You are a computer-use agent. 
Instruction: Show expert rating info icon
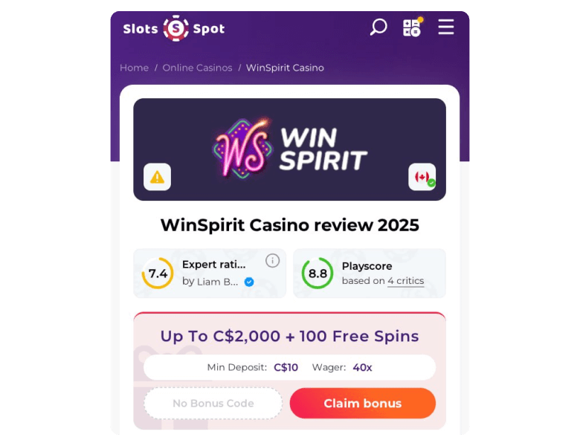pyautogui.click(x=272, y=261)
